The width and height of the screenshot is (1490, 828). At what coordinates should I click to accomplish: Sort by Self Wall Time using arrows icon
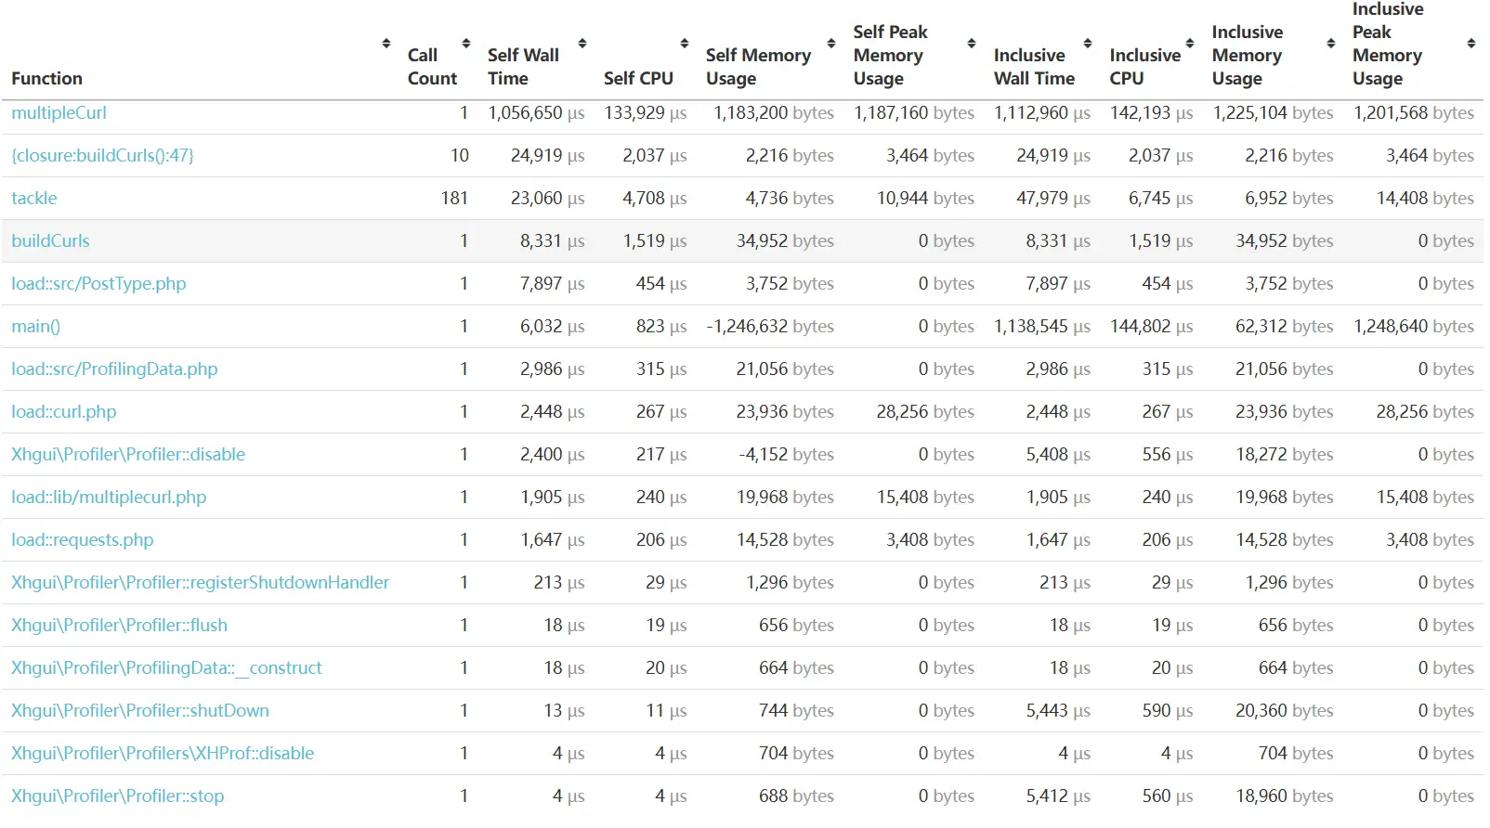582,44
